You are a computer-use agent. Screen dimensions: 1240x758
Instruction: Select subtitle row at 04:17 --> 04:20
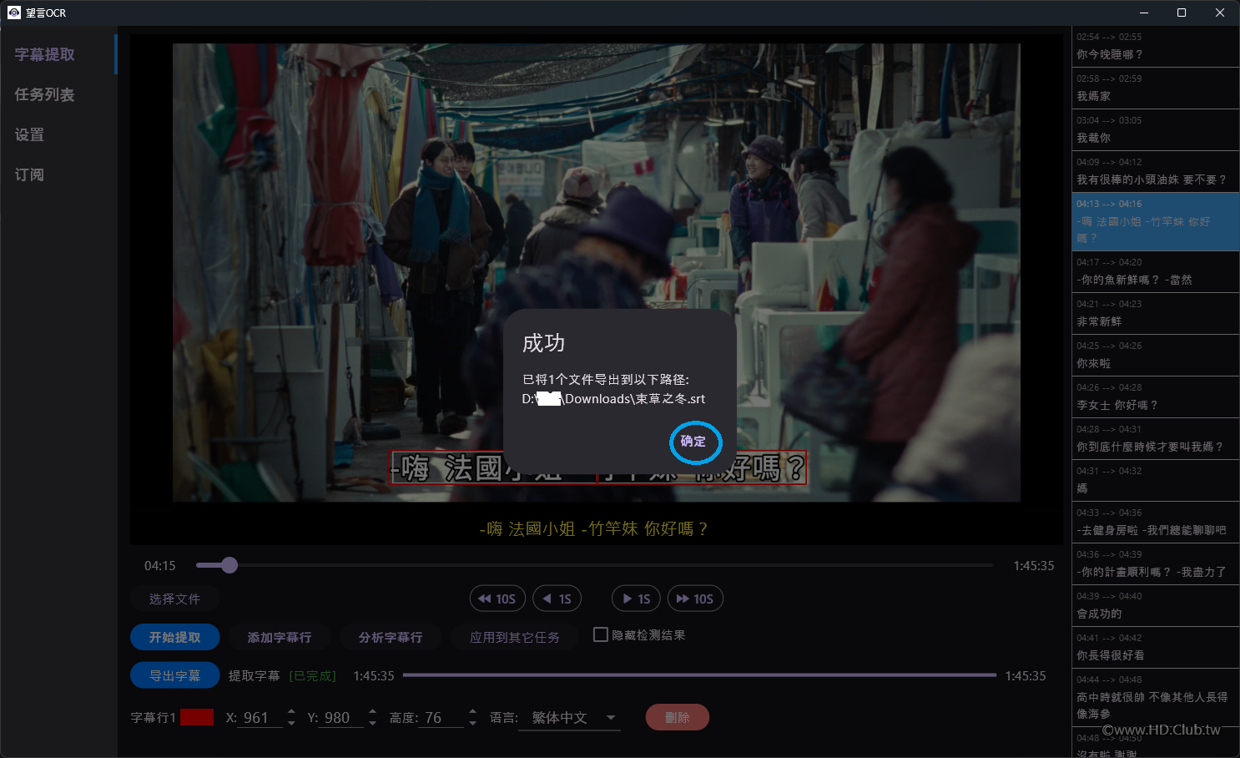click(x=1156, y=272)
